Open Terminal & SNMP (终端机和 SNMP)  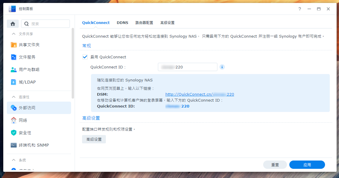(34, 145)
